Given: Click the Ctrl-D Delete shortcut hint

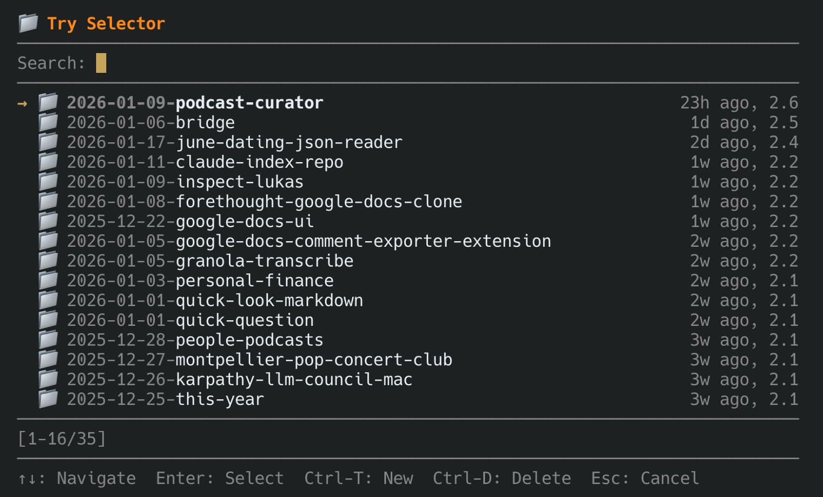Looking at the screenshot, I should pos(501,478).
